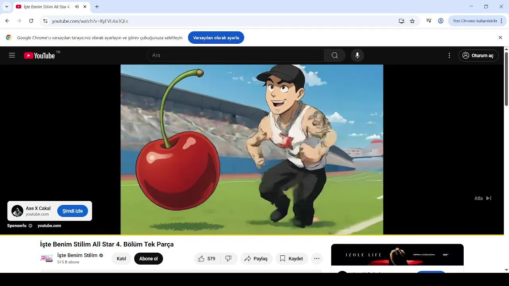This screenshot has height=286, width=509.
Task: Click the search magnifier button
Action: tap(335, 56)
